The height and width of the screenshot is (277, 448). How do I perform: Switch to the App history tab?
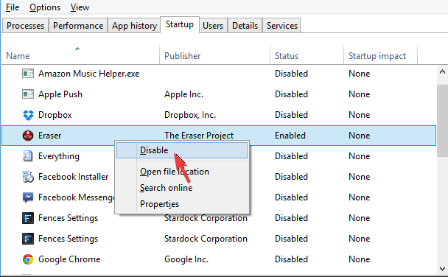click(134, 26)
